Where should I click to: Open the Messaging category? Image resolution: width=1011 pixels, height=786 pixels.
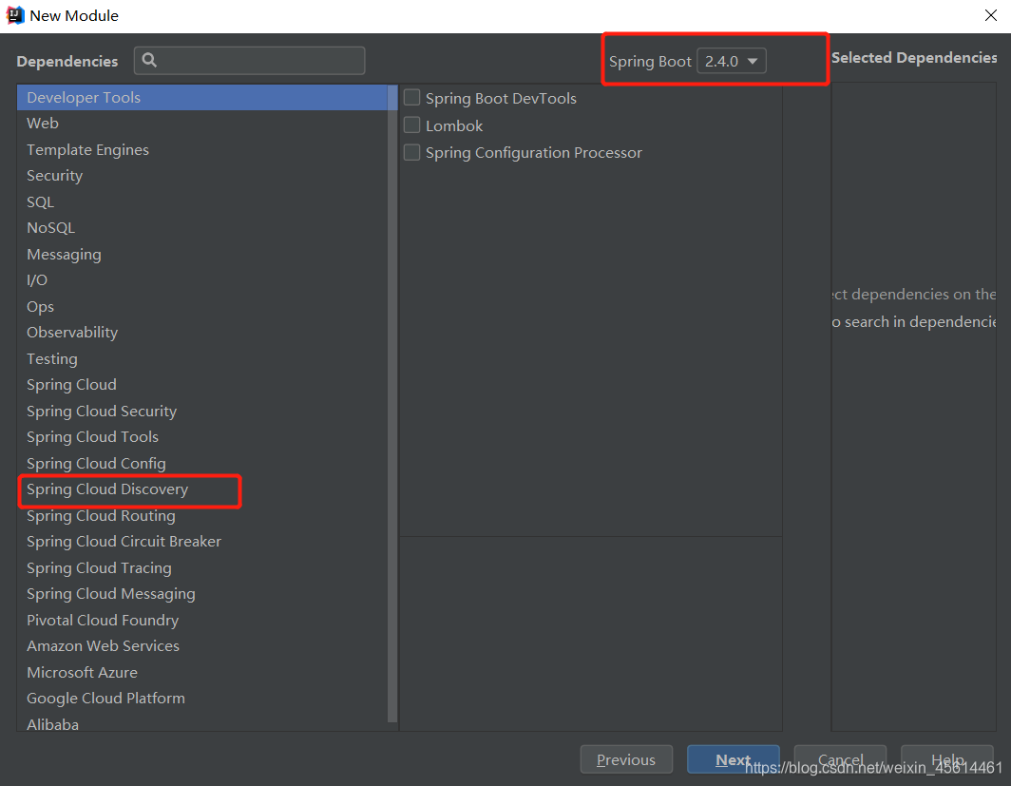pos(202,254)
